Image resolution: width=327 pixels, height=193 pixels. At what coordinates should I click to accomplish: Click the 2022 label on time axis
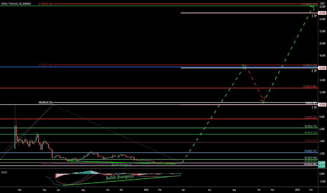146,190
